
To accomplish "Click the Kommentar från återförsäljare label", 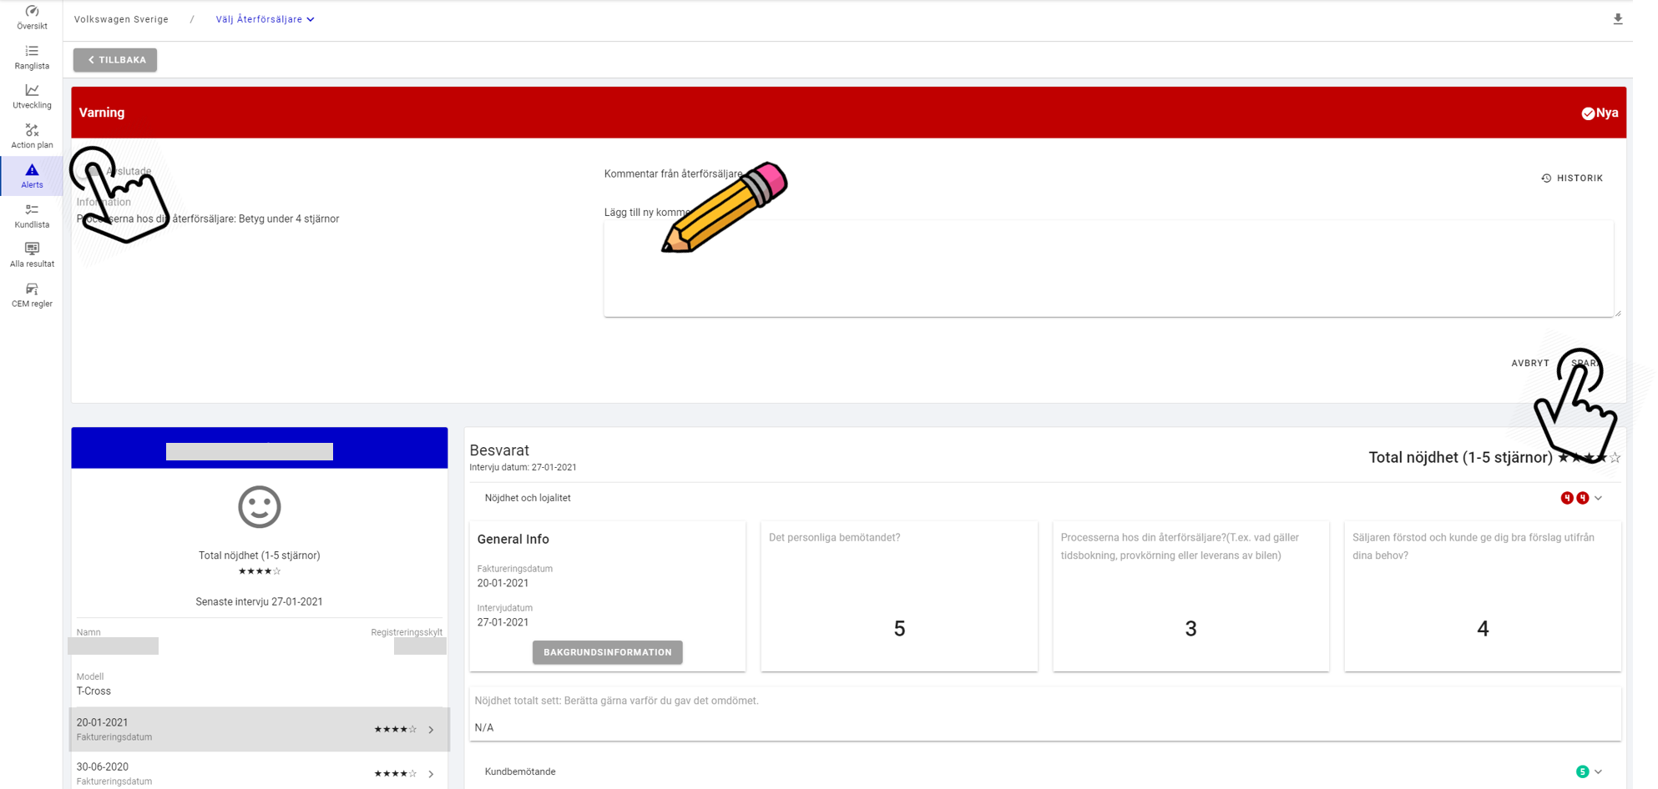I will (x=673, y=174).
